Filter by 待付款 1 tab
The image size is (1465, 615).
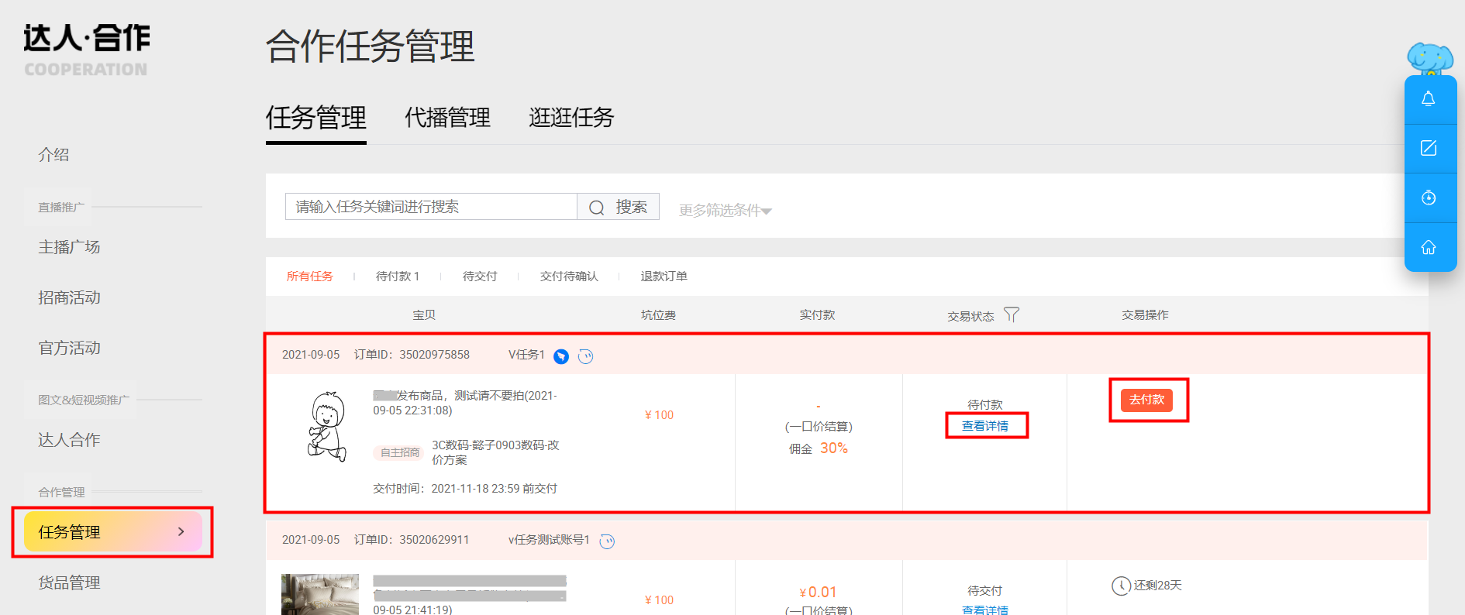pos(398,277)
